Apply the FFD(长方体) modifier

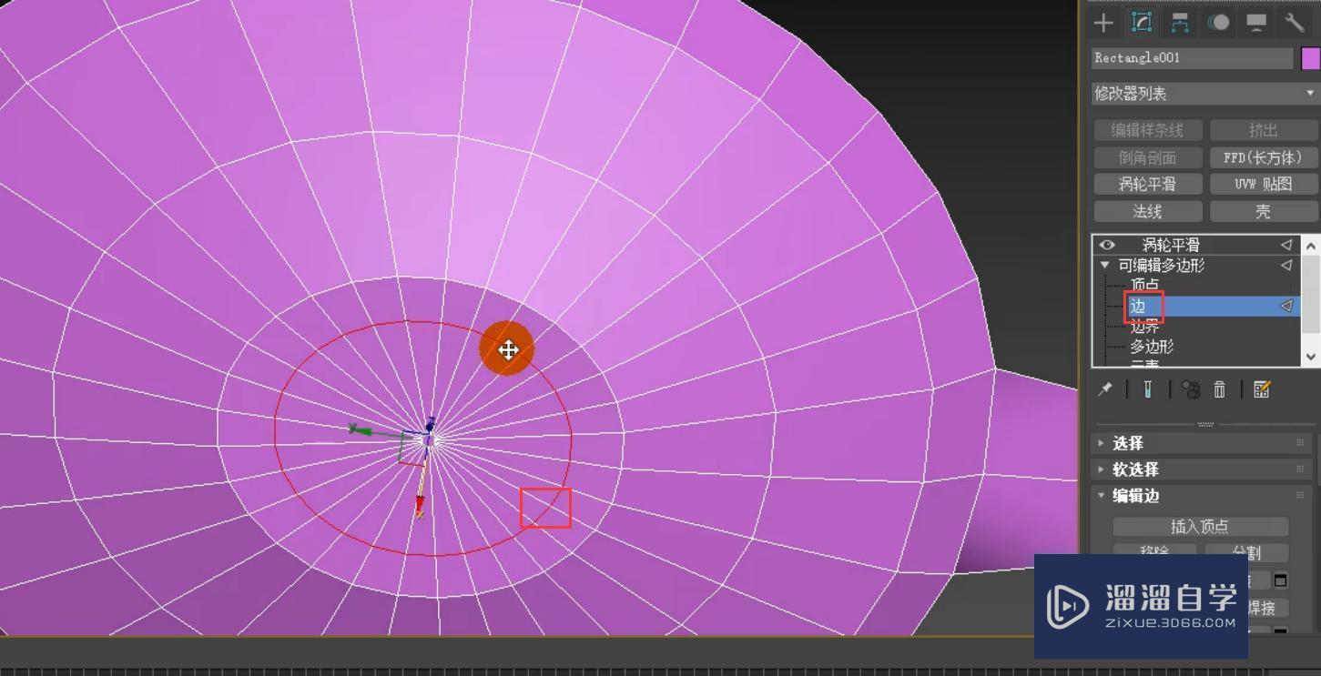(1263, 157)
